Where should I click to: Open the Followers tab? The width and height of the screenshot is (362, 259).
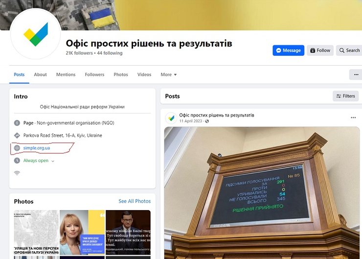click(x=94, y=74)
